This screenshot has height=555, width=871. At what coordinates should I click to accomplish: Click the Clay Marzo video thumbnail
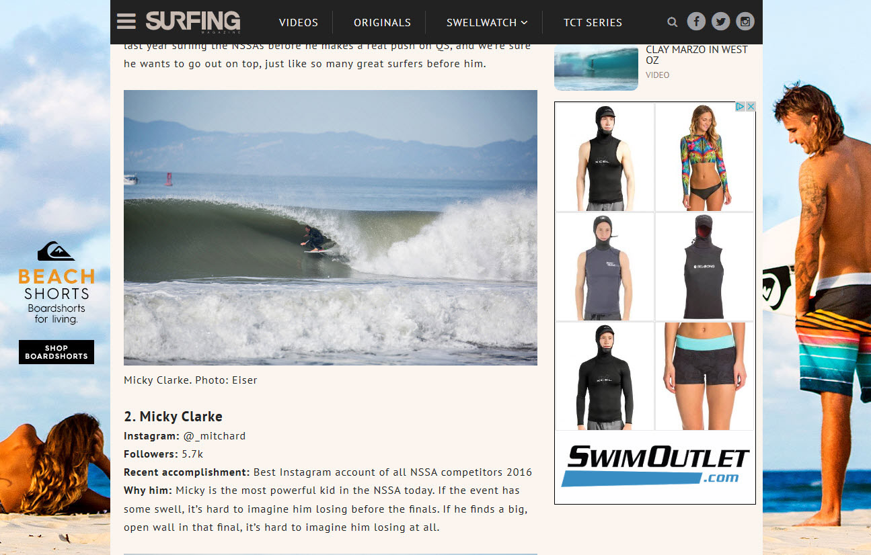[x=596, y=67]
